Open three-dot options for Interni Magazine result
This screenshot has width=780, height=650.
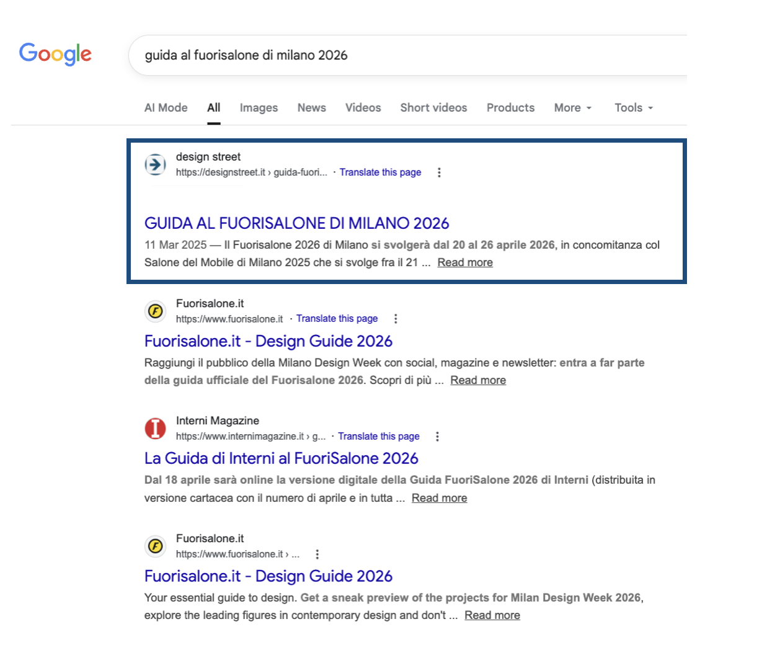click(x=437, y=437)
